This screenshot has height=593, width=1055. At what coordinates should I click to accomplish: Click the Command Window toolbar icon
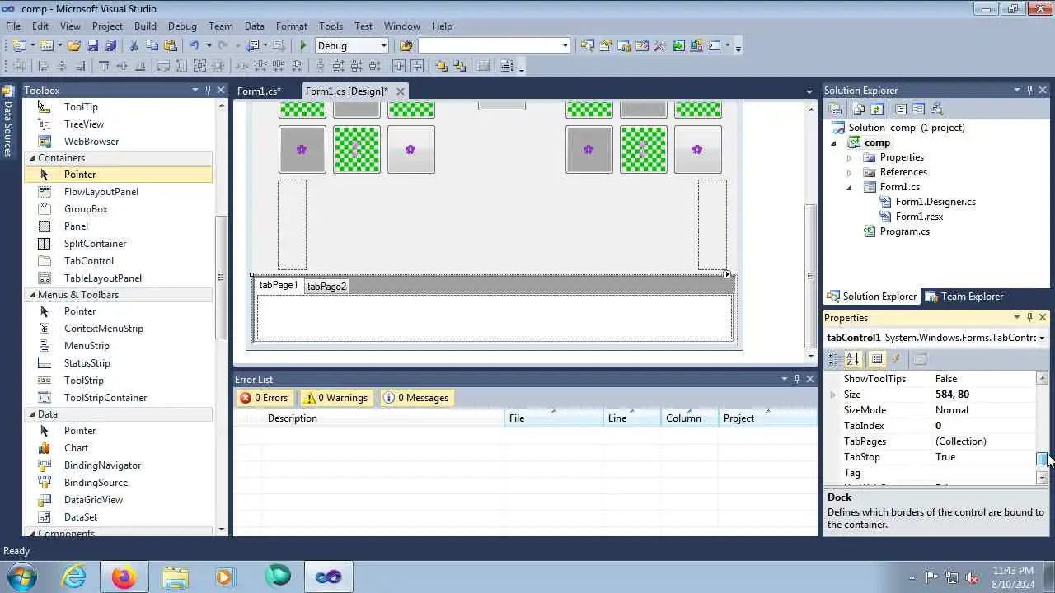tap(715, 45)
